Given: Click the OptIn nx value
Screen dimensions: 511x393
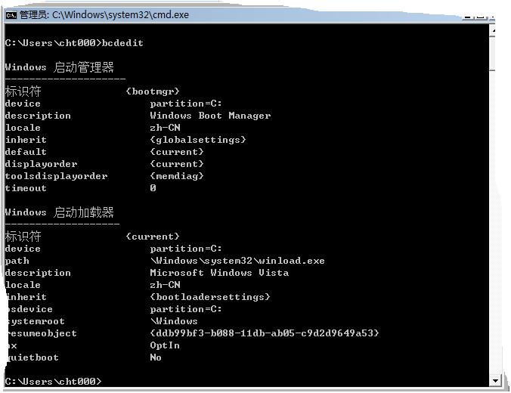Looking at the screenshot, I should pyautogui.click(x=165, y=345).
